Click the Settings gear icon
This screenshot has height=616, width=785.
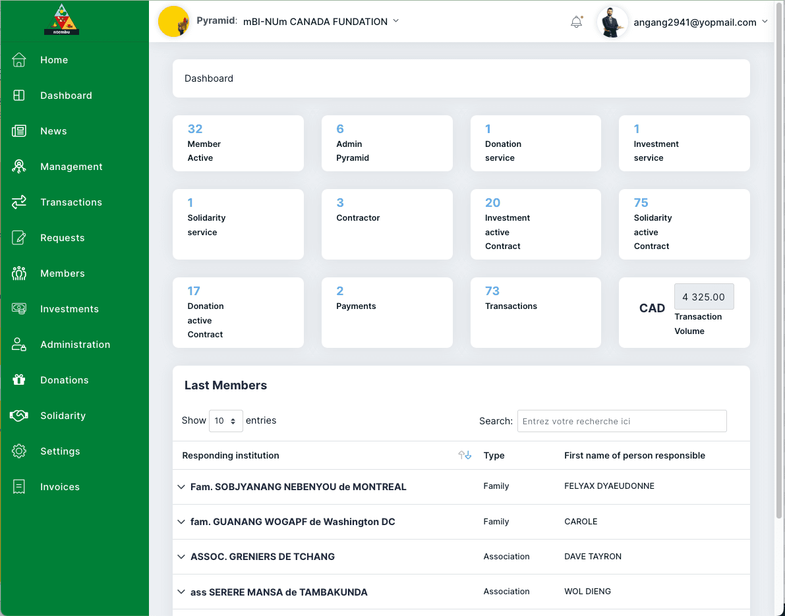(19, 451)
